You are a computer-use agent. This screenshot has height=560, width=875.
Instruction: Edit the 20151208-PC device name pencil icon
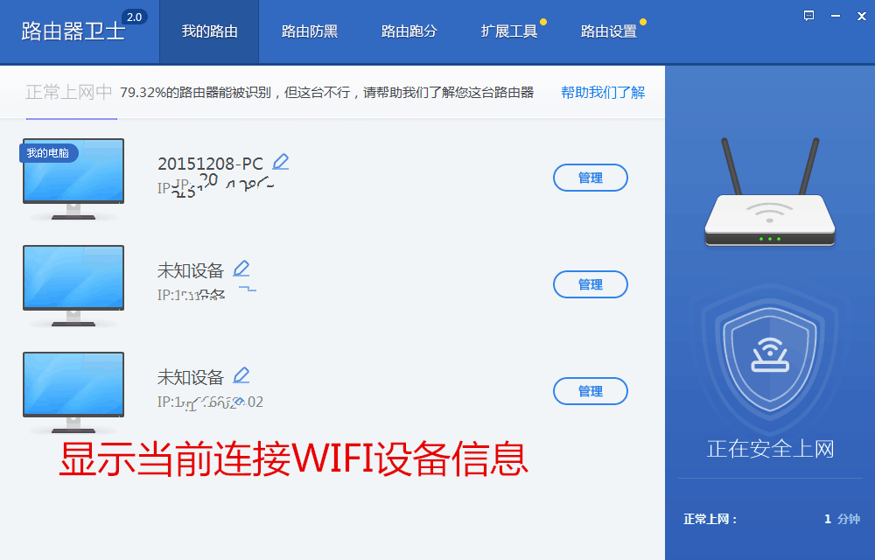pyautogui.click(x=281, y=162)
